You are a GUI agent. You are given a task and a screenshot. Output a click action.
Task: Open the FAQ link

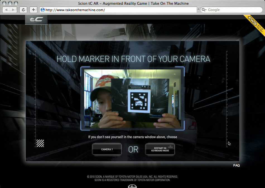(236, 165)
